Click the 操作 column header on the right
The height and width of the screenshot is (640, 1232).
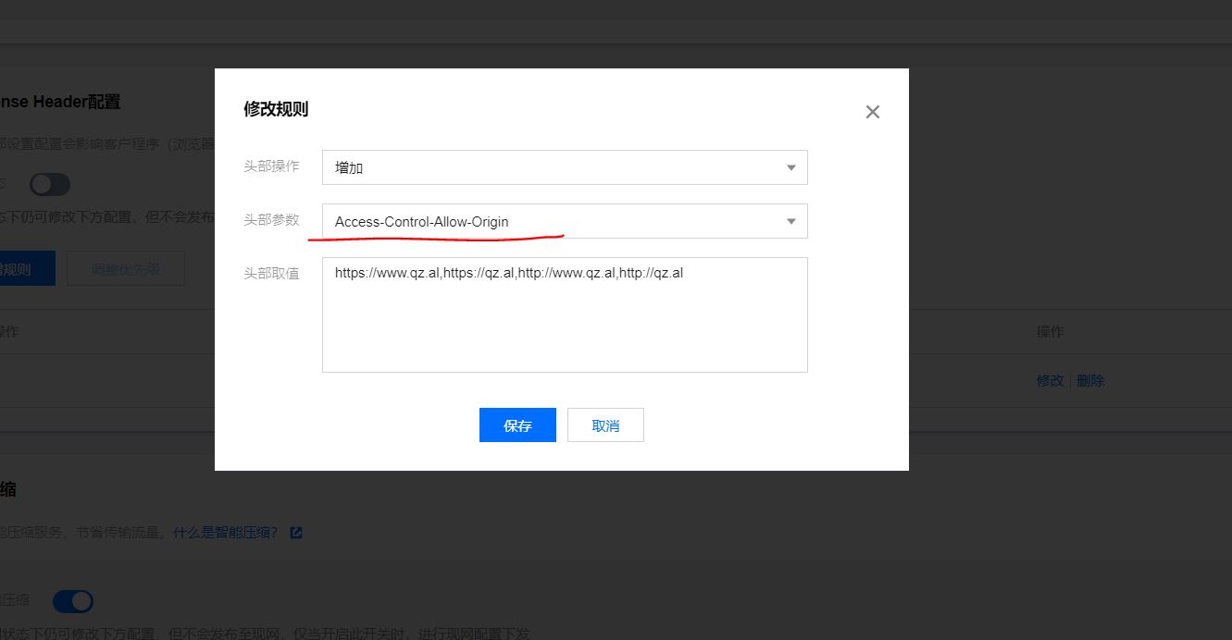[1050, 332]
